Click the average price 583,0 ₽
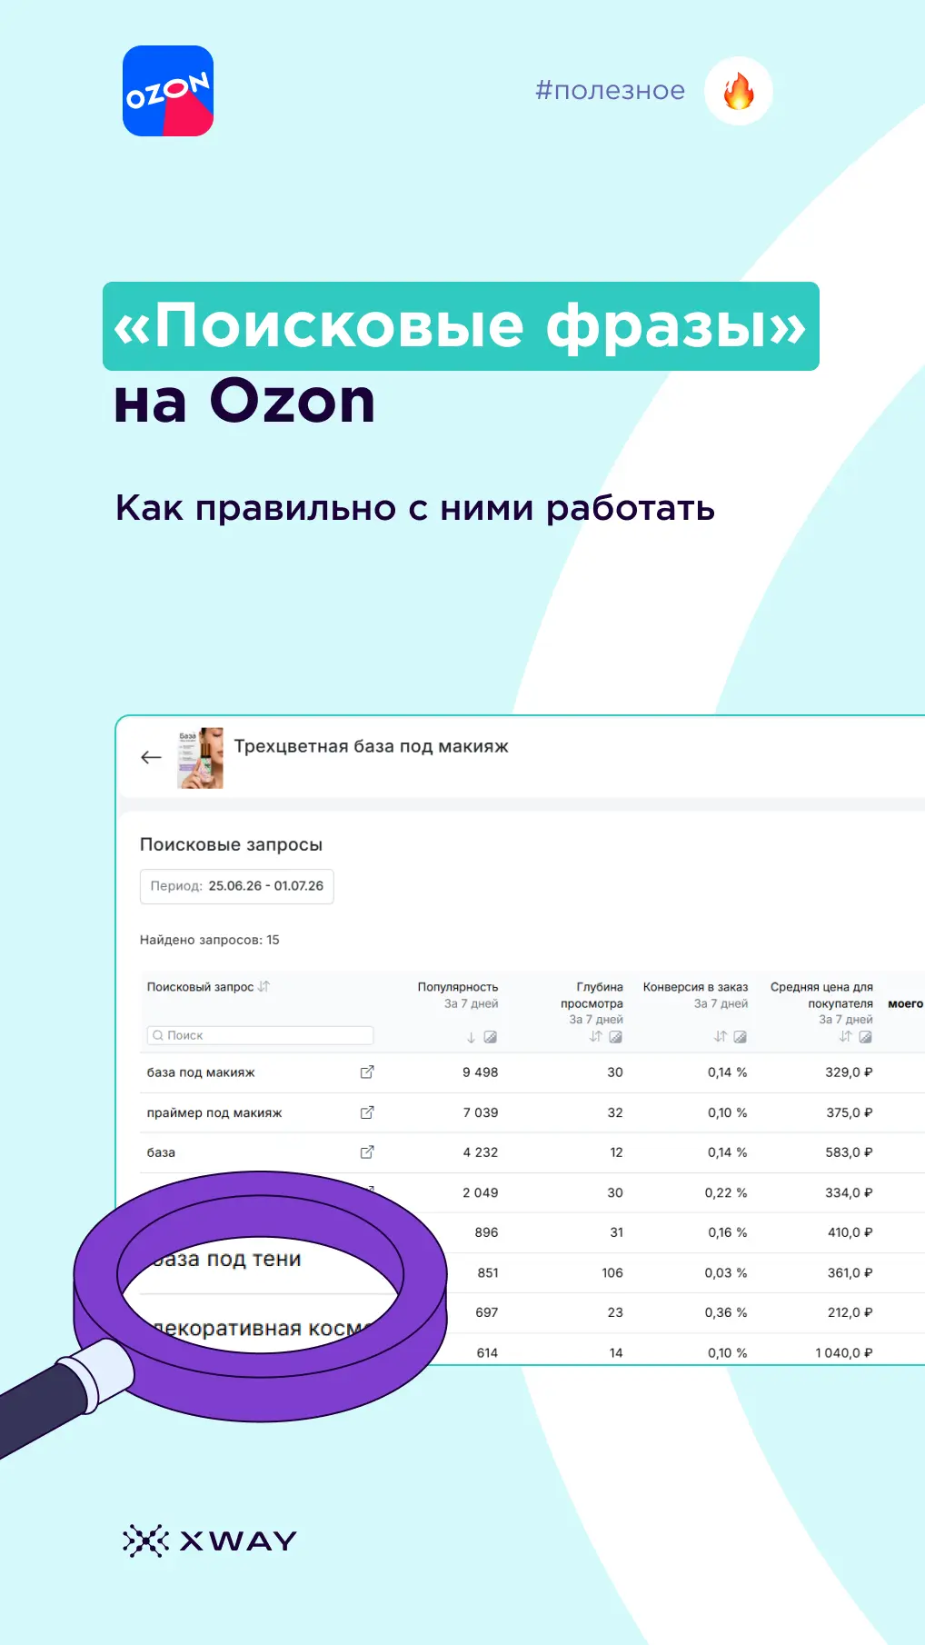 849,1152
